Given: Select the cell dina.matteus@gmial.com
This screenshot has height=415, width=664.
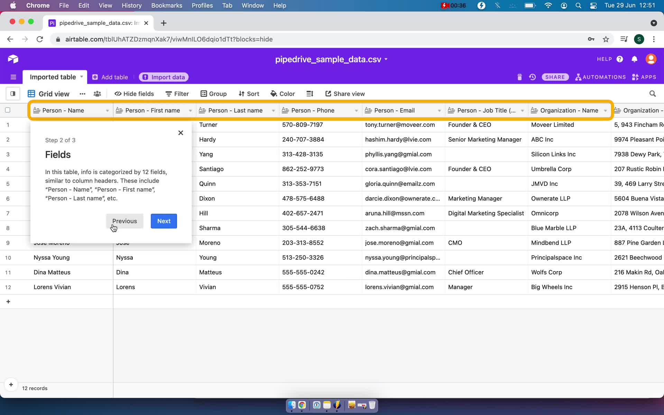Looking at the screenshot, I should pos(404,273).
